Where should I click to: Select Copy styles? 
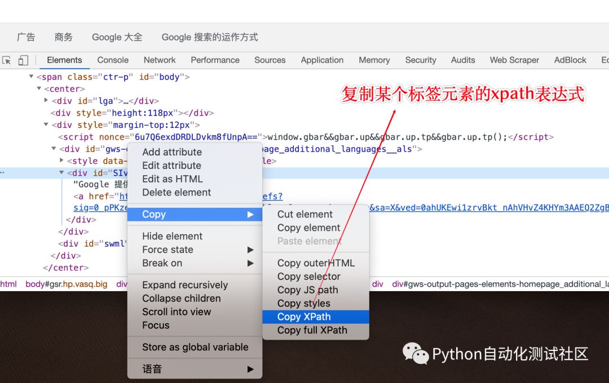point(316,304)
